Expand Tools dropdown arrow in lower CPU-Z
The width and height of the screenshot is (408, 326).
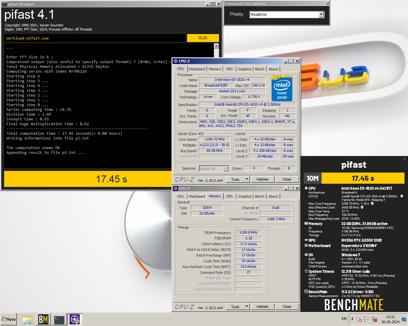pos(246,307)
